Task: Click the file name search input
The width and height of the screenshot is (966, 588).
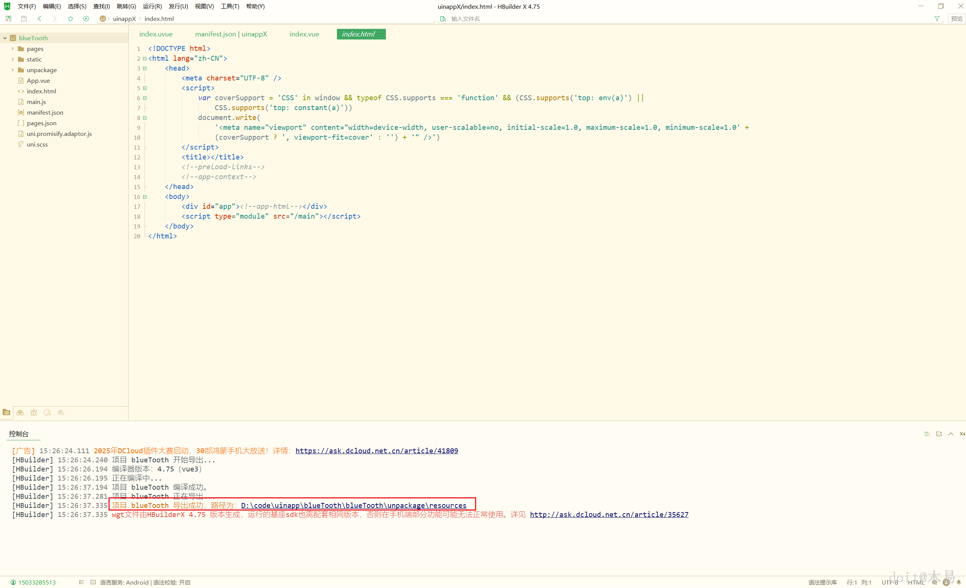Action: tap(490, 19)
